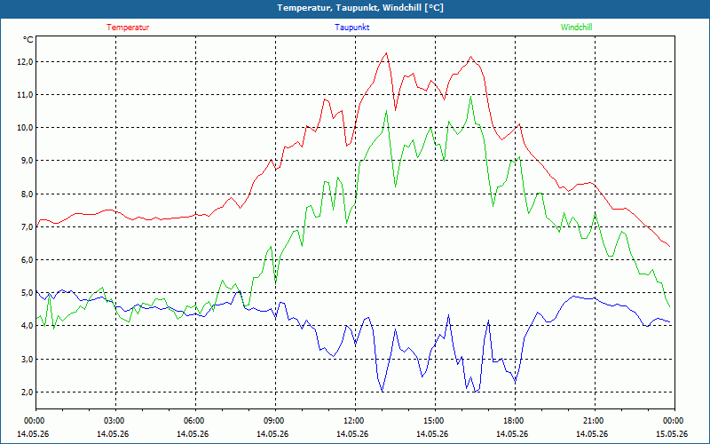Click the 03:00 time axis label
710x444 pixels.
coord(115,421)
